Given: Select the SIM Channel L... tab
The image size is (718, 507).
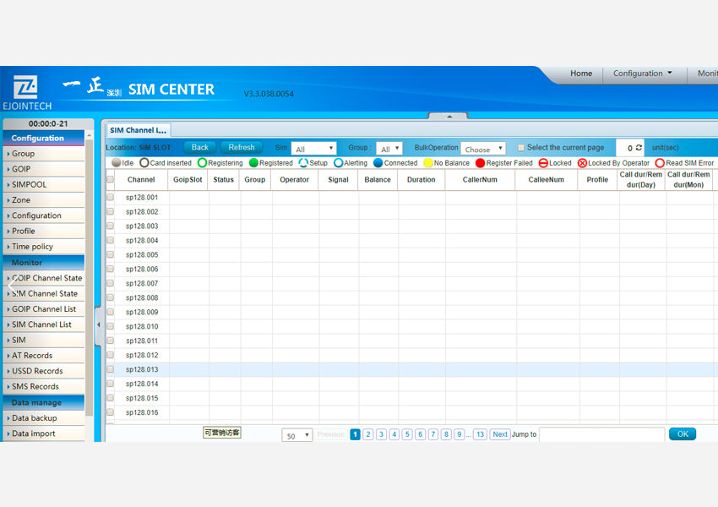Looking at the screenshot, I should tap(139, 130).
